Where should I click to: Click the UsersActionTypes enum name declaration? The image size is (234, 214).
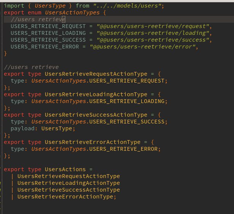[72, 13]
